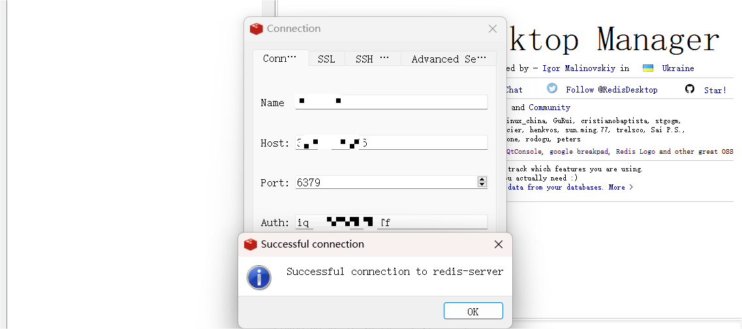Screen dimensions: 742x329
Task: Click the 'Host:' label
Action: click(x=275, y=143)
